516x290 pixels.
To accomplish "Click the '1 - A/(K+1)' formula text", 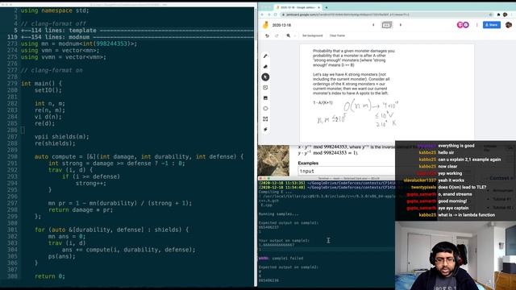I will [322, 103].
